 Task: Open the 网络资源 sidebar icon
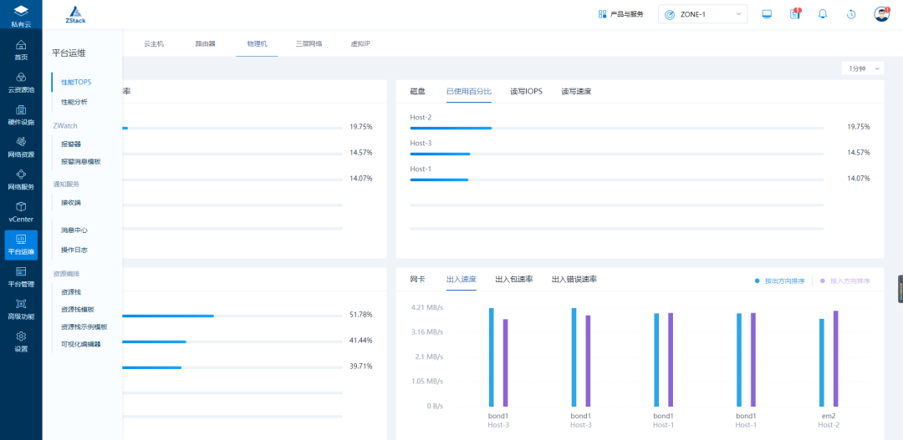(x=21, y=142)
